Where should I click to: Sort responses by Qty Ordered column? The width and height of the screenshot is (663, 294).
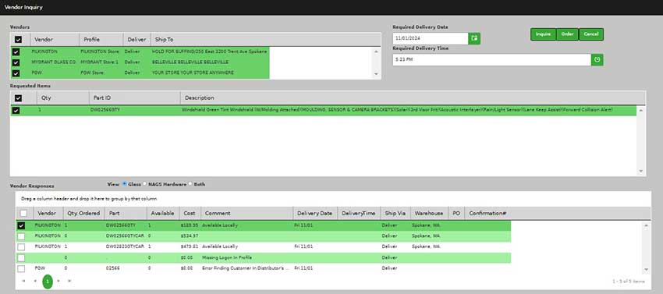pos(84,213)
